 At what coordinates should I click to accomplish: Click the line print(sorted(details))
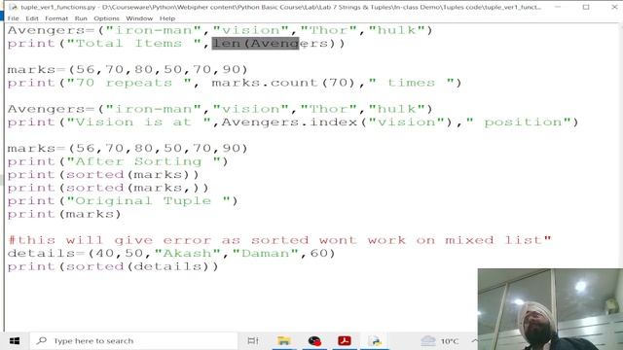pyautogui.click(x=113, y=266)
